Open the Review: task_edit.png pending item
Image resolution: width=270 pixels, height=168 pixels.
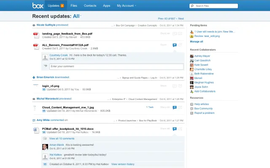click(x=207, y=36)
